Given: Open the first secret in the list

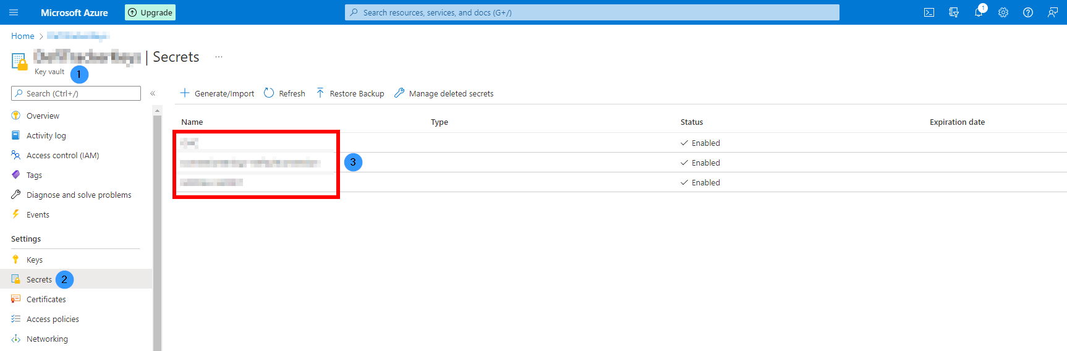Looking at the screenshot, I should 189,143.
